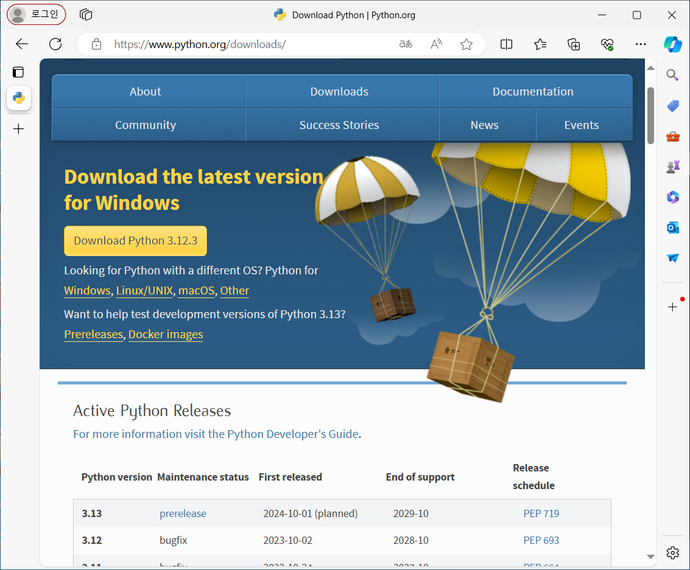Select the 3.13 version cell
690x570 pixels.
tap(91, 513)
